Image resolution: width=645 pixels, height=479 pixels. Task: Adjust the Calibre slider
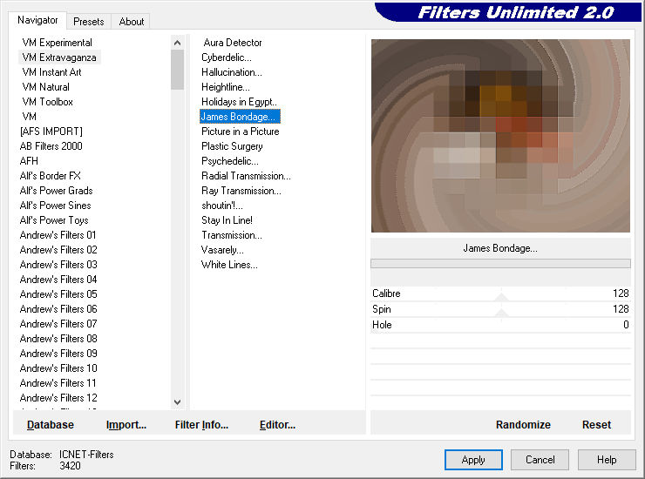[500, 293]
